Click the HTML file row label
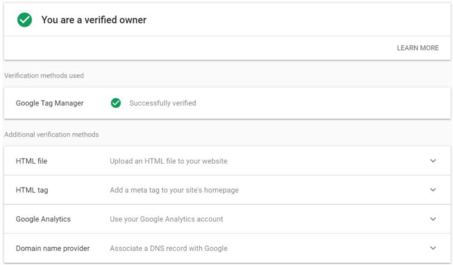The height and width of the screenshot is (265, 453). (32, 161)
